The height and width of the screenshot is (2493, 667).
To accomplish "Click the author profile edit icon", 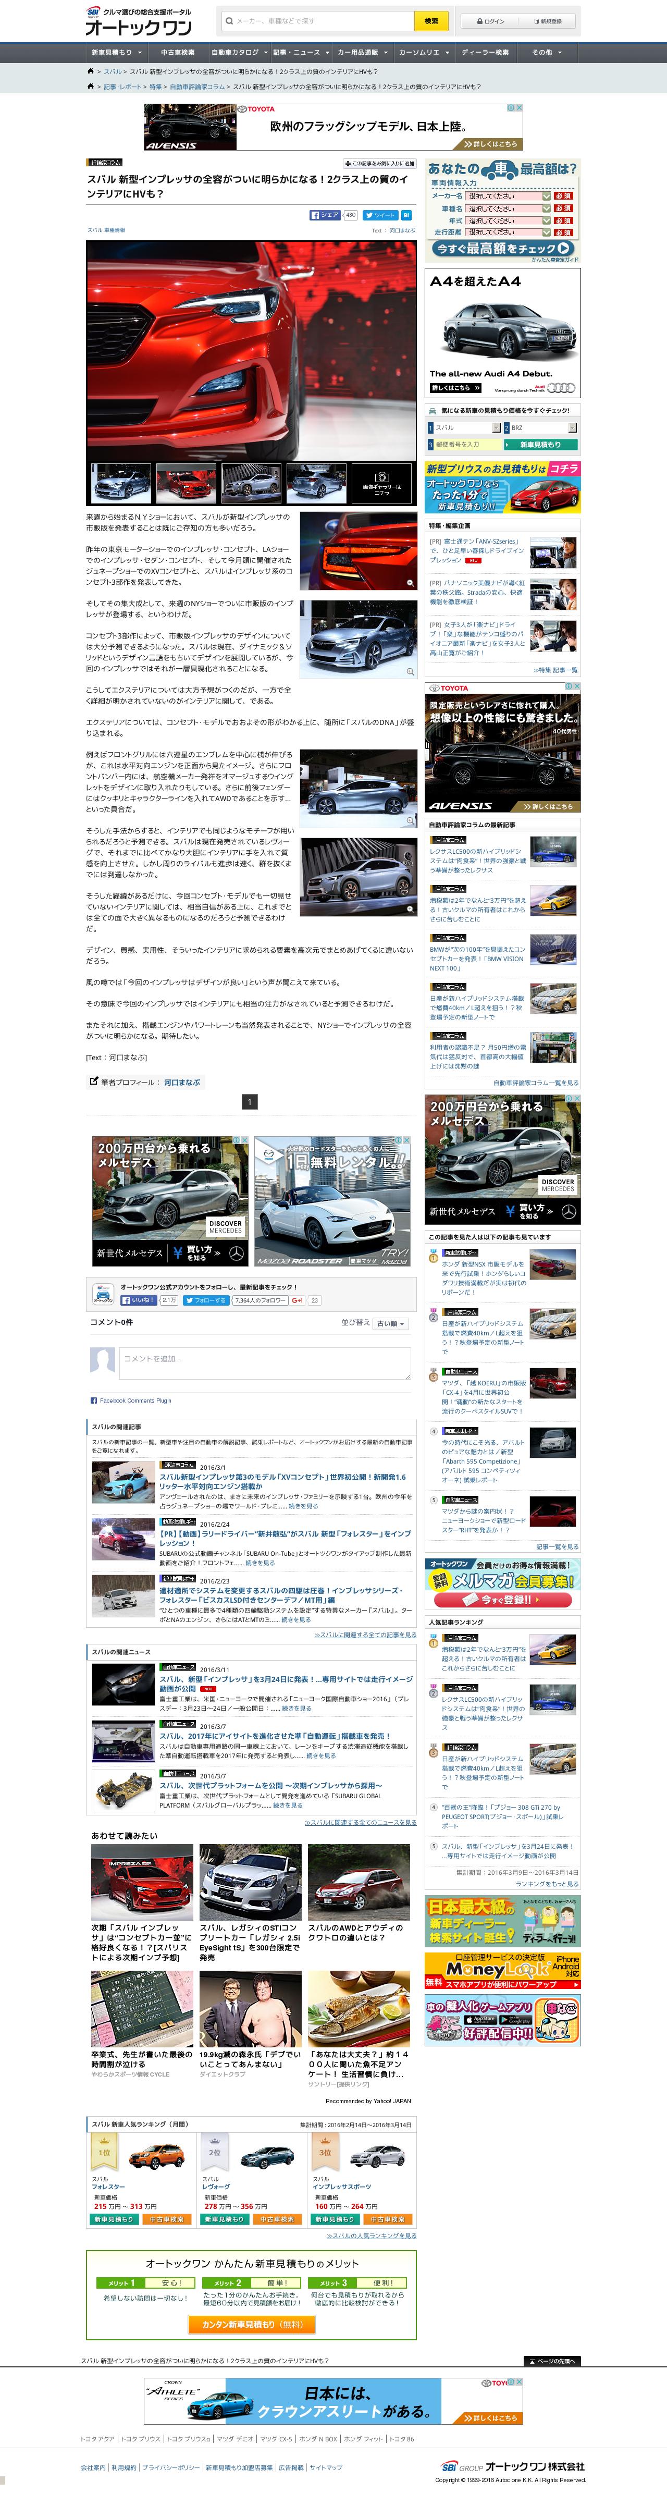I will [x=94, y=1081].
